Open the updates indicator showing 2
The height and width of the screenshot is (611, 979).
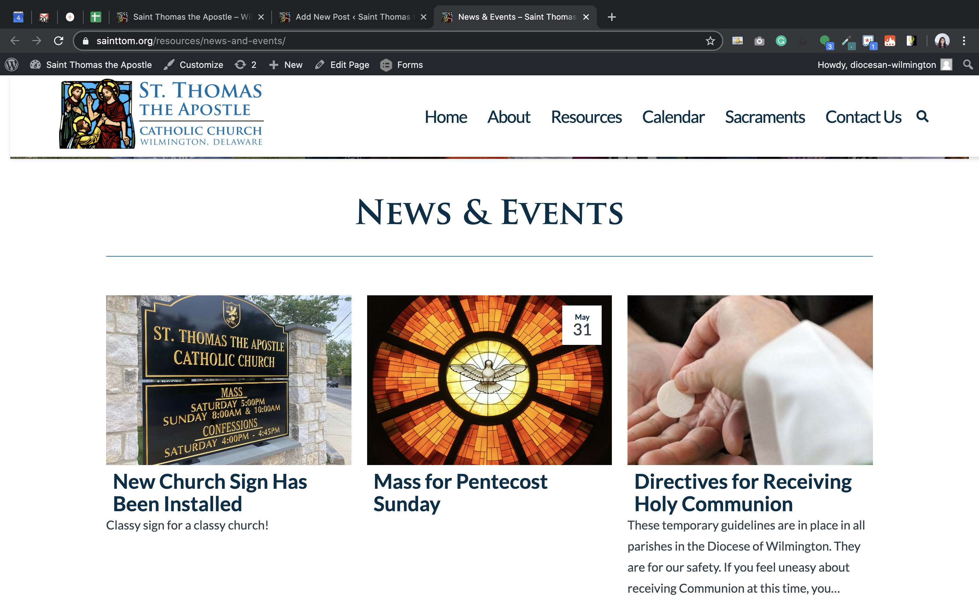click(245, 64)
